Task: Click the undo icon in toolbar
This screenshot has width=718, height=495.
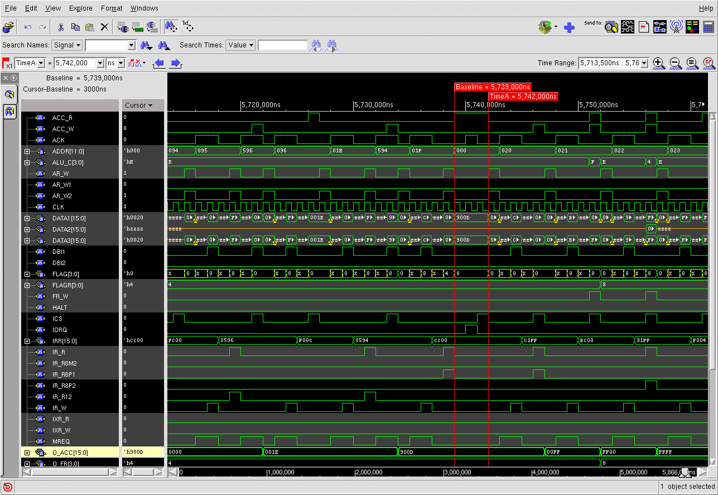Action: click(x=28, y=27)
